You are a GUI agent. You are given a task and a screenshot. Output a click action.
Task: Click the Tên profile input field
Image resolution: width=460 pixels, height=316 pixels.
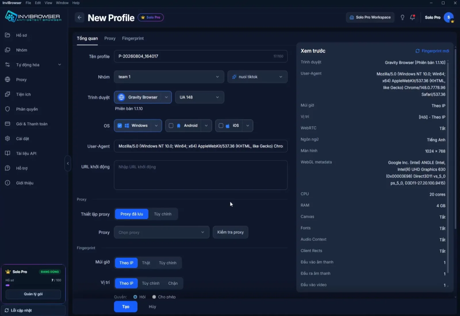coord(201,56)
